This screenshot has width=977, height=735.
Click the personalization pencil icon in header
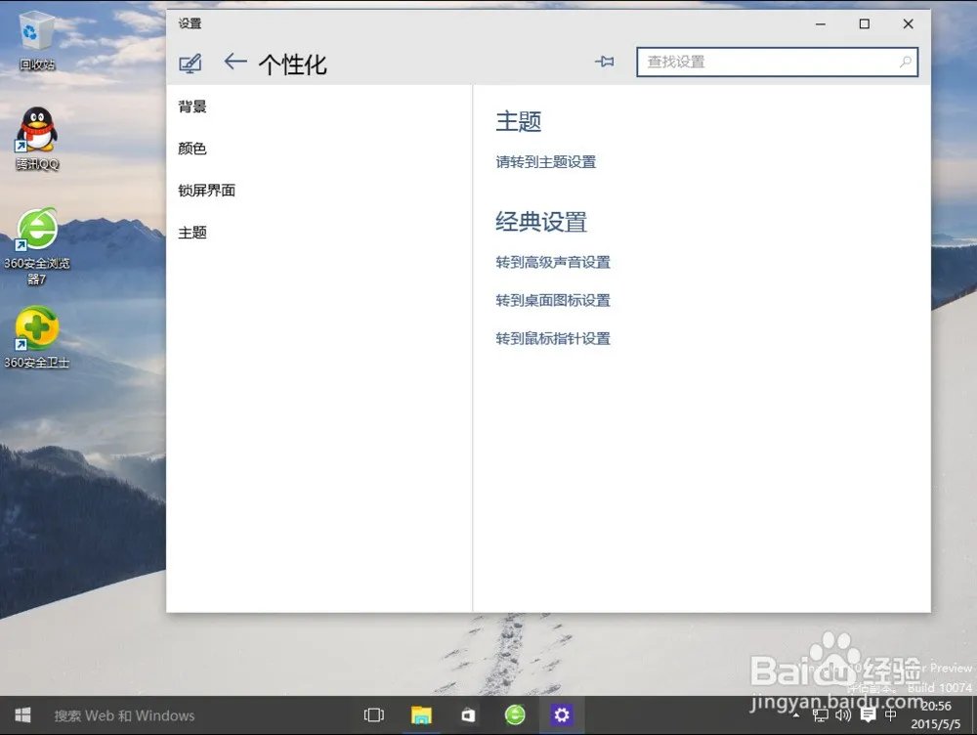point(191,61)
